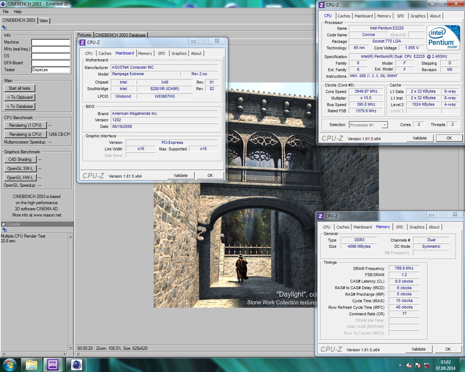Click the taskbar clock
This screenshot has width=465, height=372.
[x=445, y=365]
